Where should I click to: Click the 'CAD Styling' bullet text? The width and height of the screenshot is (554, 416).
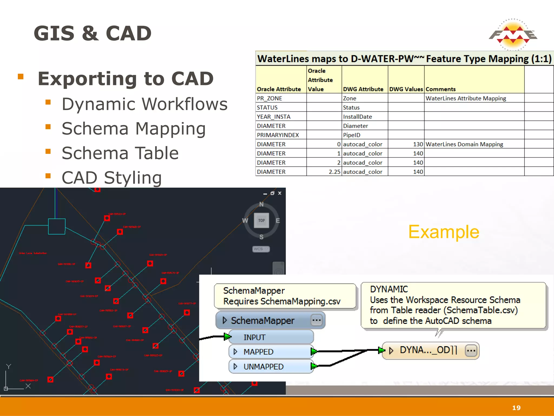pyautogui.click(x=112, y=178)
